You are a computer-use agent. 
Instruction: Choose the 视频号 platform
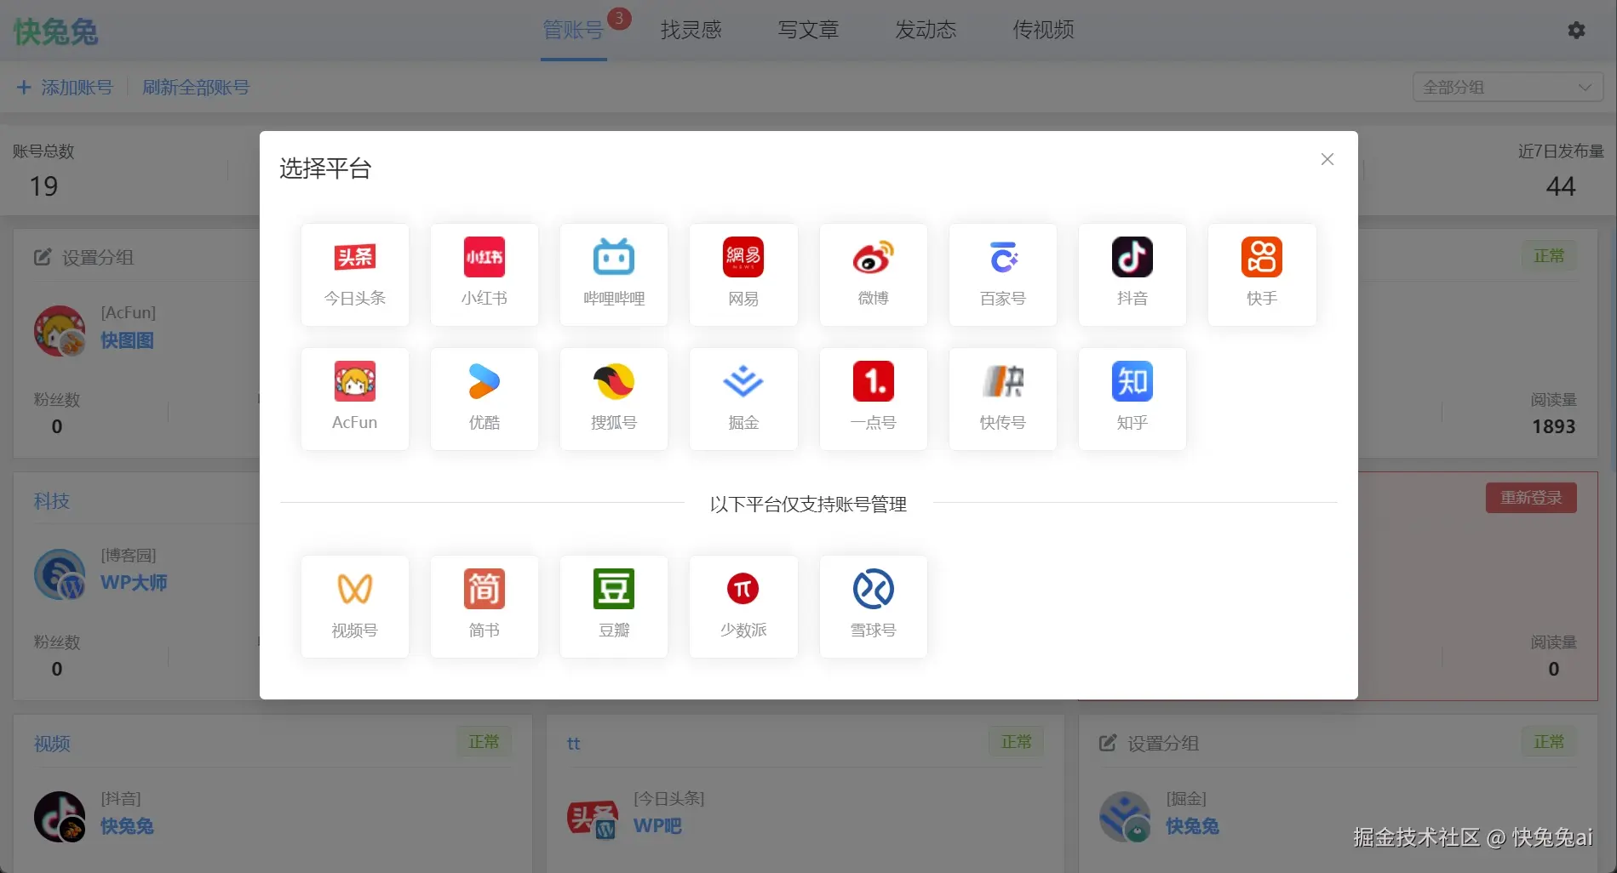pyautogui.click(x=355, y=606)
